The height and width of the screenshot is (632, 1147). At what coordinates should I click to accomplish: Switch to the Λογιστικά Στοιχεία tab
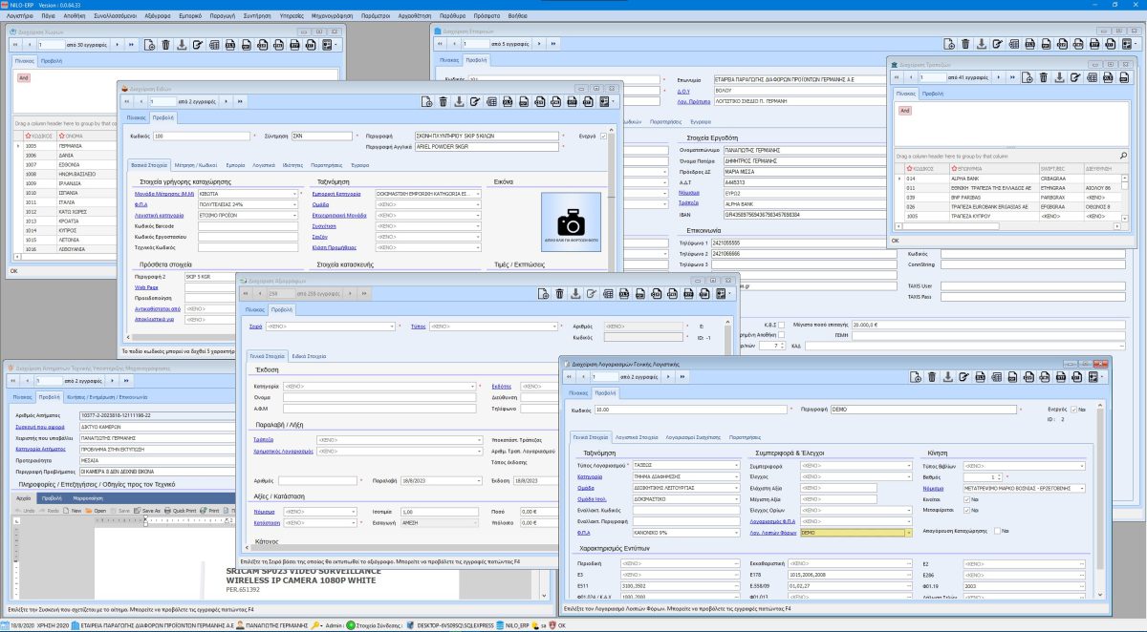click(635, 436)
